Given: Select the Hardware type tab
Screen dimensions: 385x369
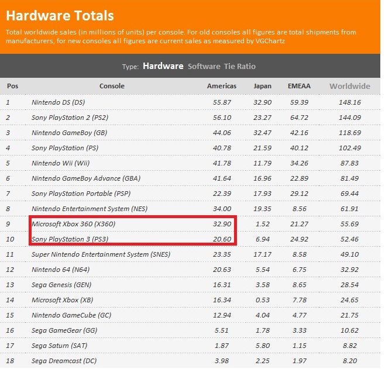Looking at the screenshot, I should coord(163,66).
